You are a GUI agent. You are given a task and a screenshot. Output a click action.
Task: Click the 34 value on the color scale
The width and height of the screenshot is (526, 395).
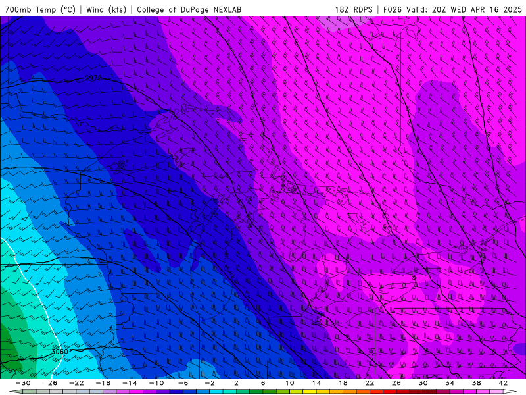(x=450, y=383)
